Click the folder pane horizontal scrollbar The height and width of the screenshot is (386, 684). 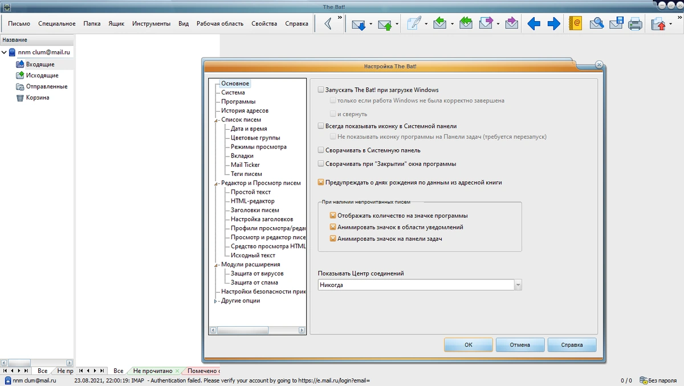coord(37,362)
